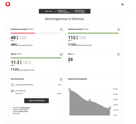Viewport: 136px width, 124px height.
Task: Click the red download progress bar
Action: point(23,33)
